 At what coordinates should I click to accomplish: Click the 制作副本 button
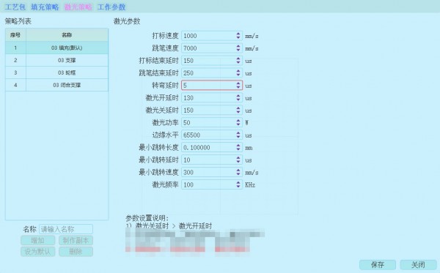pyautogui.click(x=76, y=240)
